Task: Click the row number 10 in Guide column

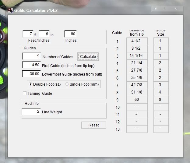Action: [118, 107]
